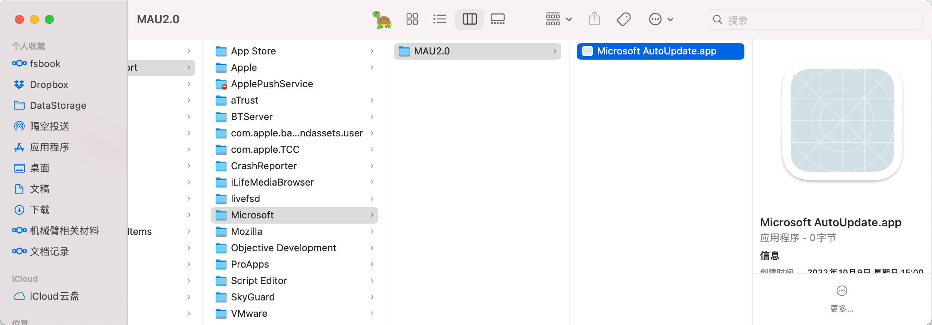Switch to list view
This screenshot has height=325, width=932.
coord(439,19)
